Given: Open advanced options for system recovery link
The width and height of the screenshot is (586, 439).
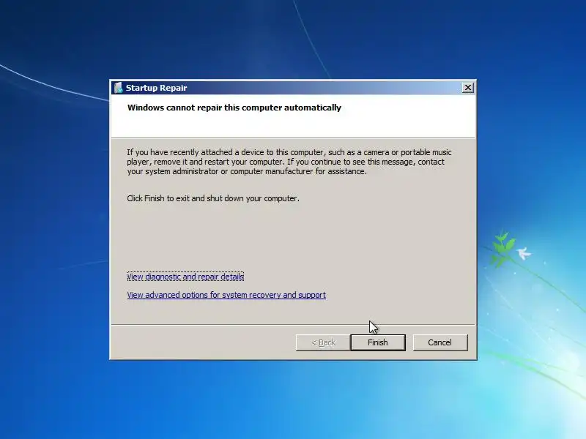Looking at the screenshot, I should point(226,295).
